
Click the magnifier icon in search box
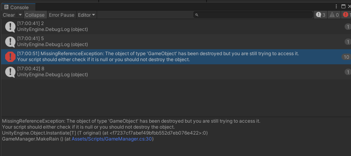click(197, 15)
